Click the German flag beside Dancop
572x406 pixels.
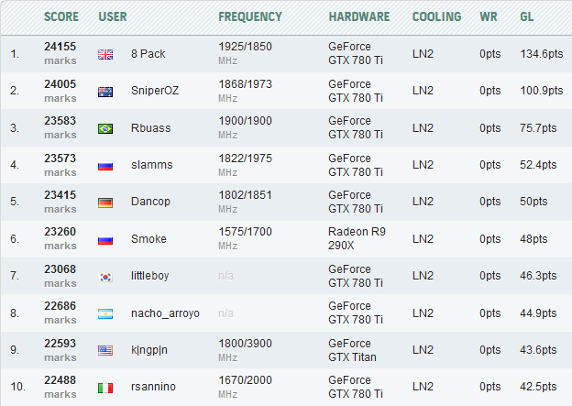[105, 203]
